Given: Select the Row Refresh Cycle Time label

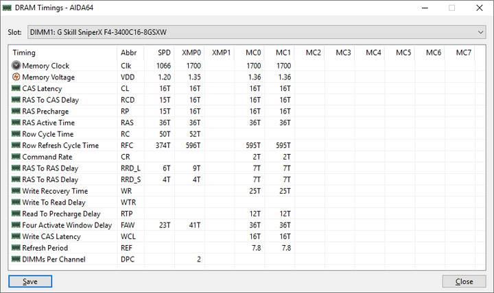Looking at the screenshot, I should [60, 145].
